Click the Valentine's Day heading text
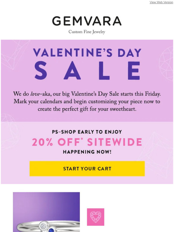 point(87,53)
